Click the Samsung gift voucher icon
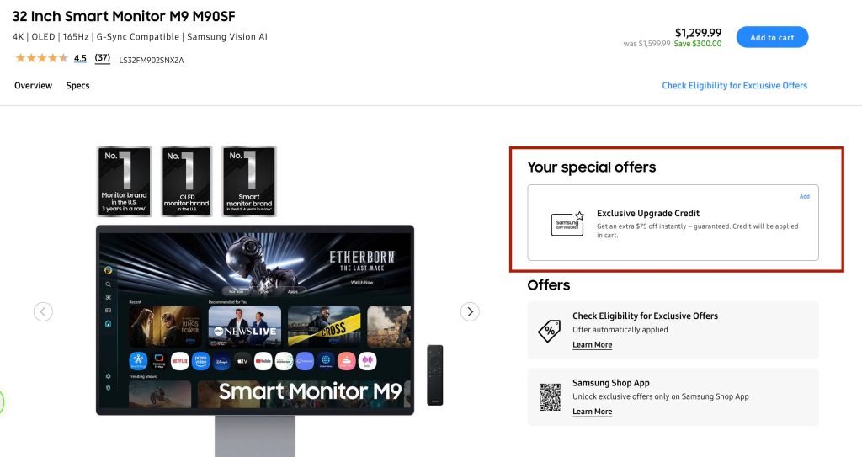This screenshot has width=862, height=457. click(x=567, y=224)
